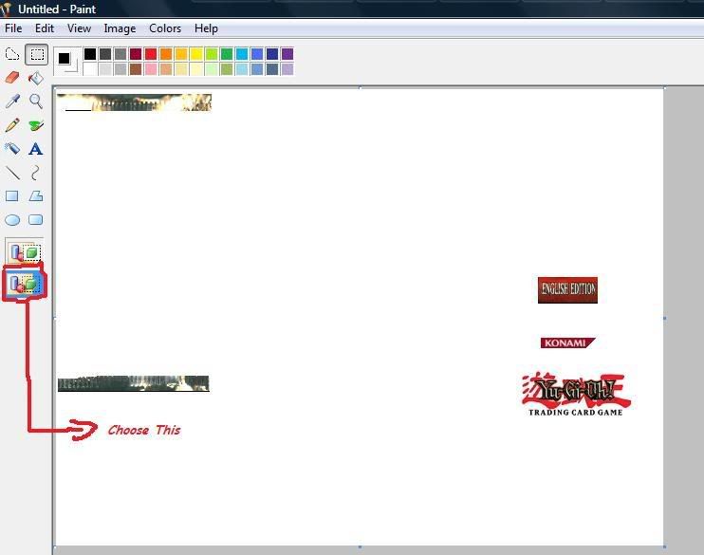The width and height of the screenshot is (704, 555).
Task: Click the Yu-Gi-Oh Trading Card Game logo
Action: pyautogui.click(x=575, y=394)
